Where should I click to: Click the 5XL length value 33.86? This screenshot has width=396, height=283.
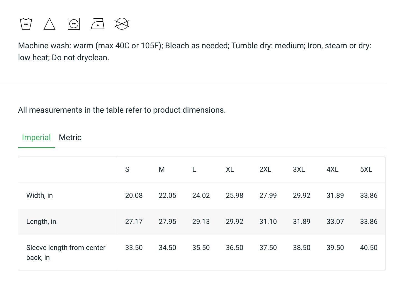point(369,222)
